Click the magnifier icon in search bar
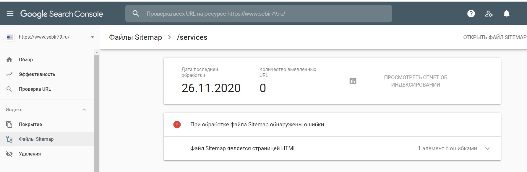This screenshot has height=172, width=527. [x=136, y=14]
